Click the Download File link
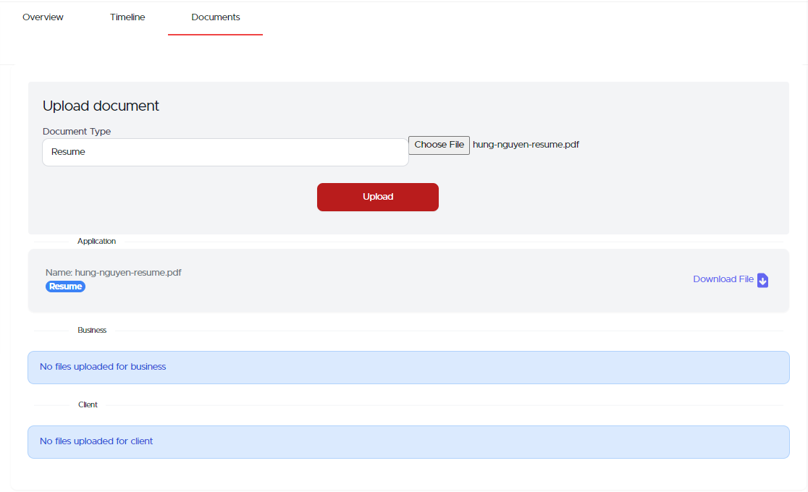Viewport: 808px width, 492px height. pyautogui.click(x=723, y=279)
